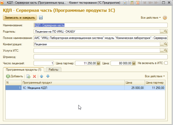Click cell 11 250,00 in Цена партнер column
Screen dimensions: 173x125
[x=155, y=88]
